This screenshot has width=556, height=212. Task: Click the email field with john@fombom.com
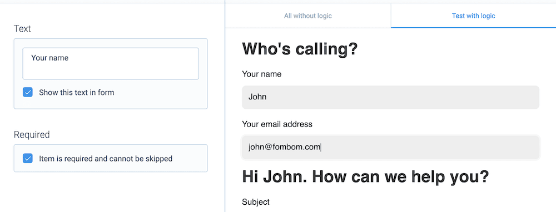390,147
